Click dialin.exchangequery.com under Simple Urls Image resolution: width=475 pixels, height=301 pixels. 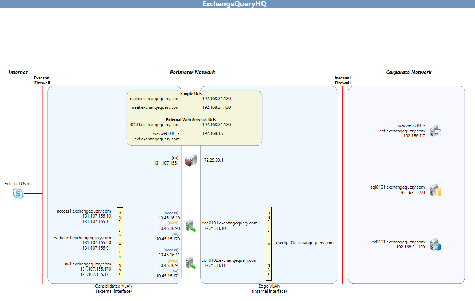(x=155, y=99)
